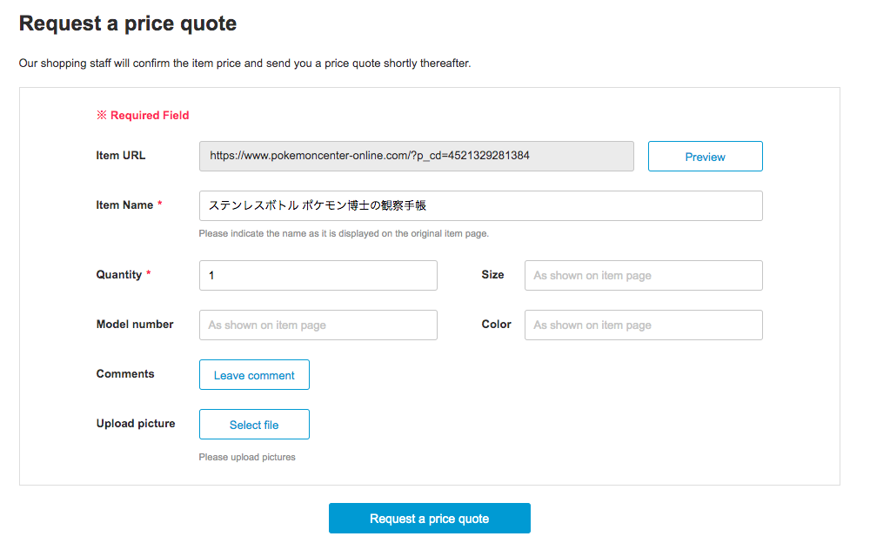The width and height of the screenshot is (870, 543).
Task: Click the 'Required Field' notice text
Action: 144,115
